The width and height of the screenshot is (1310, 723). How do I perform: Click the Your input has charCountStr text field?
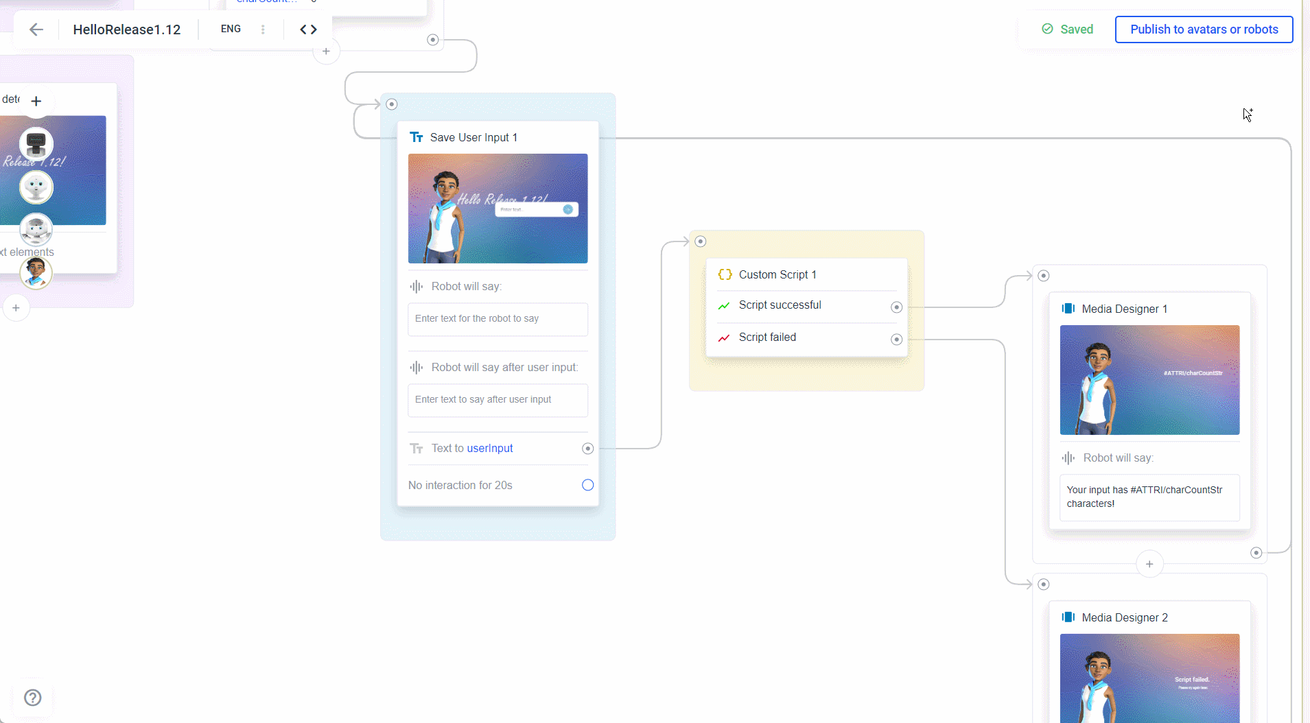pyautogui.click(x=1149, y=497)
